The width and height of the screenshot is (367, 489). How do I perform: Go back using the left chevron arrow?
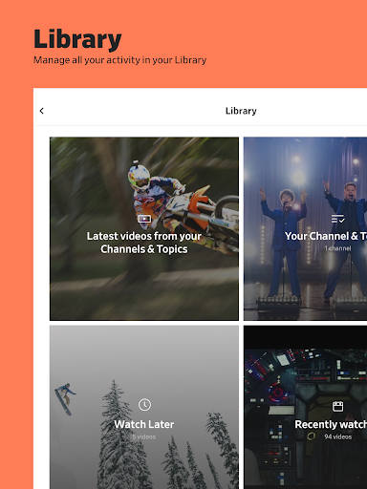(42, 111)
